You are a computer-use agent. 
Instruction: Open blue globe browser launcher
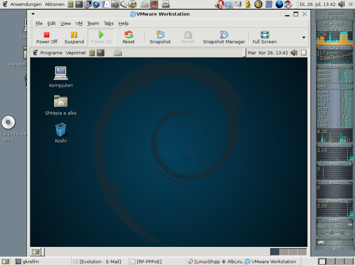[279, 4]
